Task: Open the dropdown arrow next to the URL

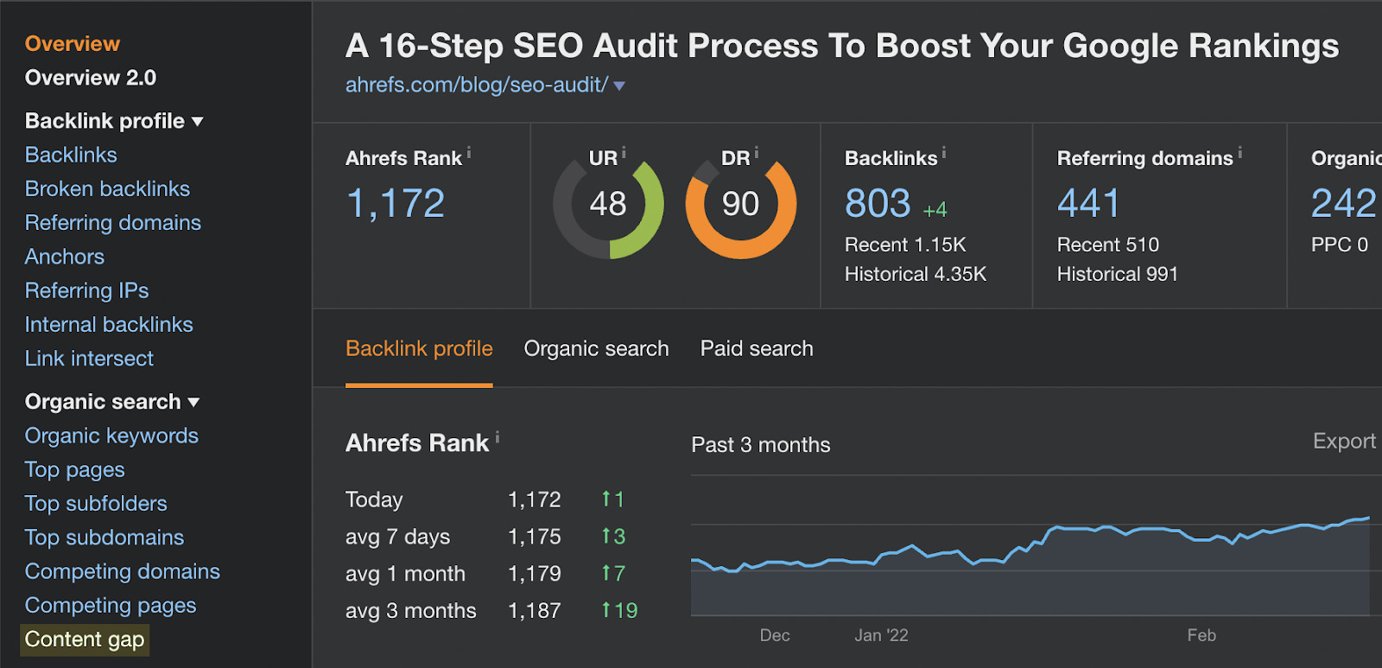Action: (619, 86)
